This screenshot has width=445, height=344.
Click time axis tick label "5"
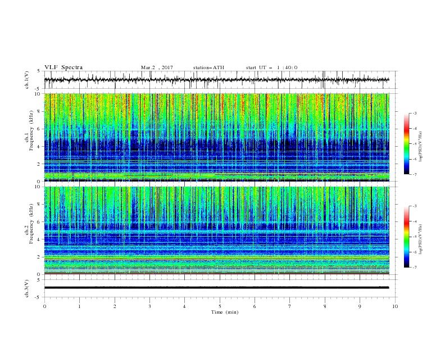pos(220,306)
